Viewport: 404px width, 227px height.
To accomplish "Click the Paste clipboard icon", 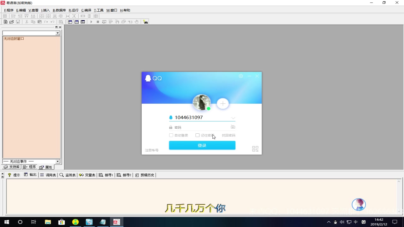I will click(40, 22).
